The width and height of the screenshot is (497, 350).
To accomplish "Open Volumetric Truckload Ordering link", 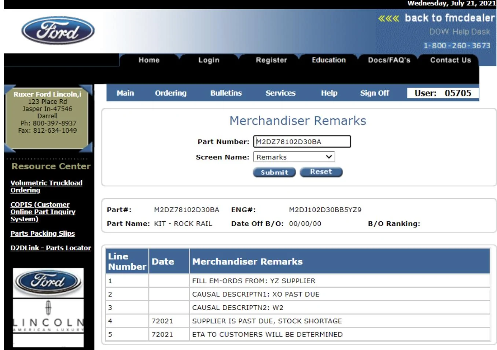I will (46, 187).
